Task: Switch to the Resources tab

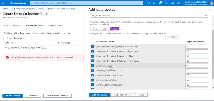Action: point(18,26)
